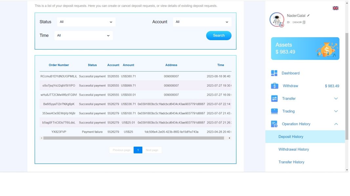Click the Trading monitor icon
Viewport: 350px width, 196px height.
pos(274,111)
